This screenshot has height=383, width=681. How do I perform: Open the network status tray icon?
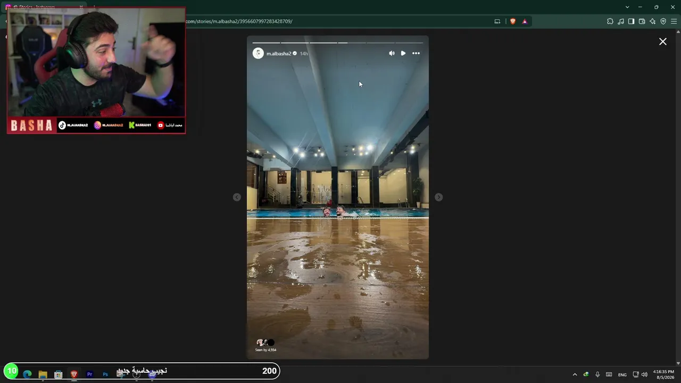636,374
